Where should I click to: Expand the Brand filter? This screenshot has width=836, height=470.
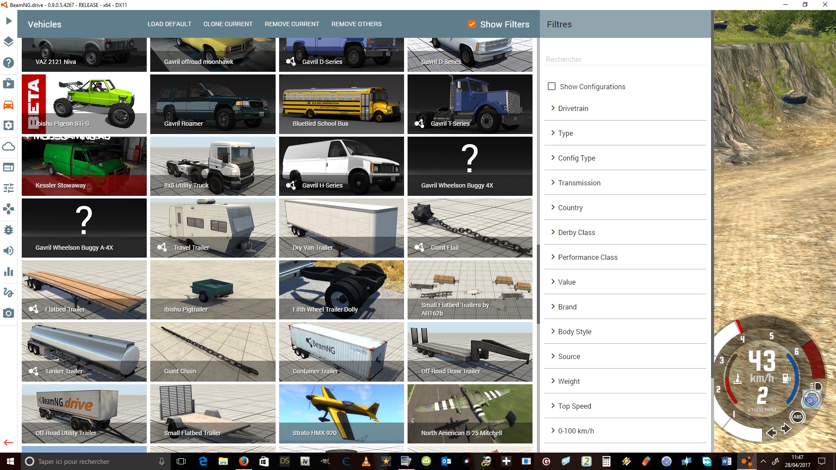tap(625, 307)
